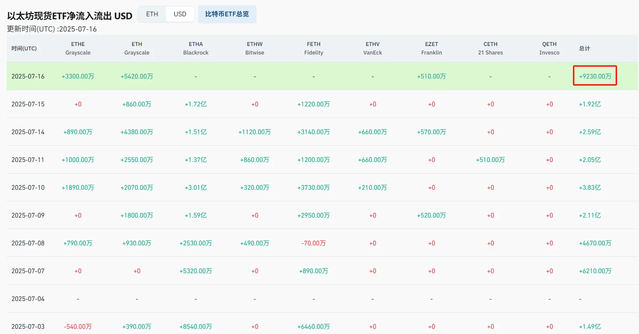Click the +570.00万 Franklin value

click(x=431, y=132)
